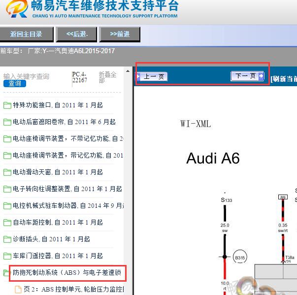Screen dimensions: 297x295
Task: Click the 0.35 sw/rt wire label
Action: click(283, 228)
